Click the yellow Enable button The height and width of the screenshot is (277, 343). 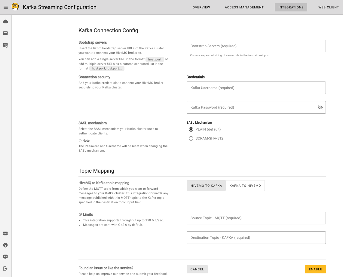[315, 269]
